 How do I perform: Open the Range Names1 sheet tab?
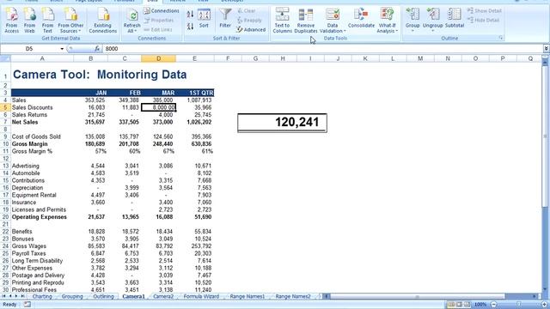coord(247,296)
